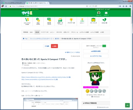This screenshot has height=110, width=133.
Task: Select the レビュー tab in profile menu
Action: [x=52, y=32]
